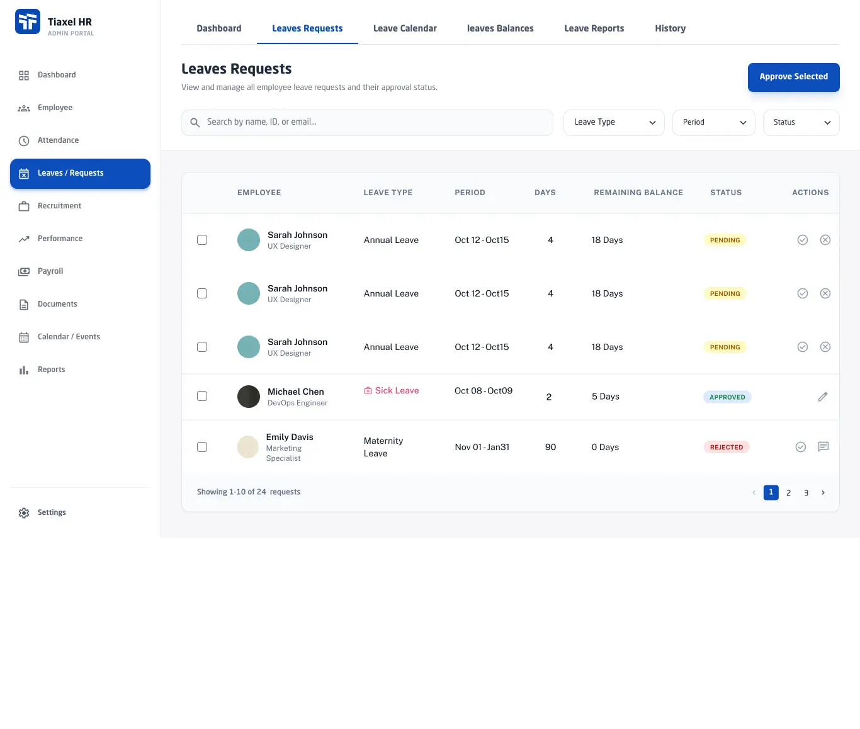
Task: Open Settings via the gear icon
Action: coord(24,513)
